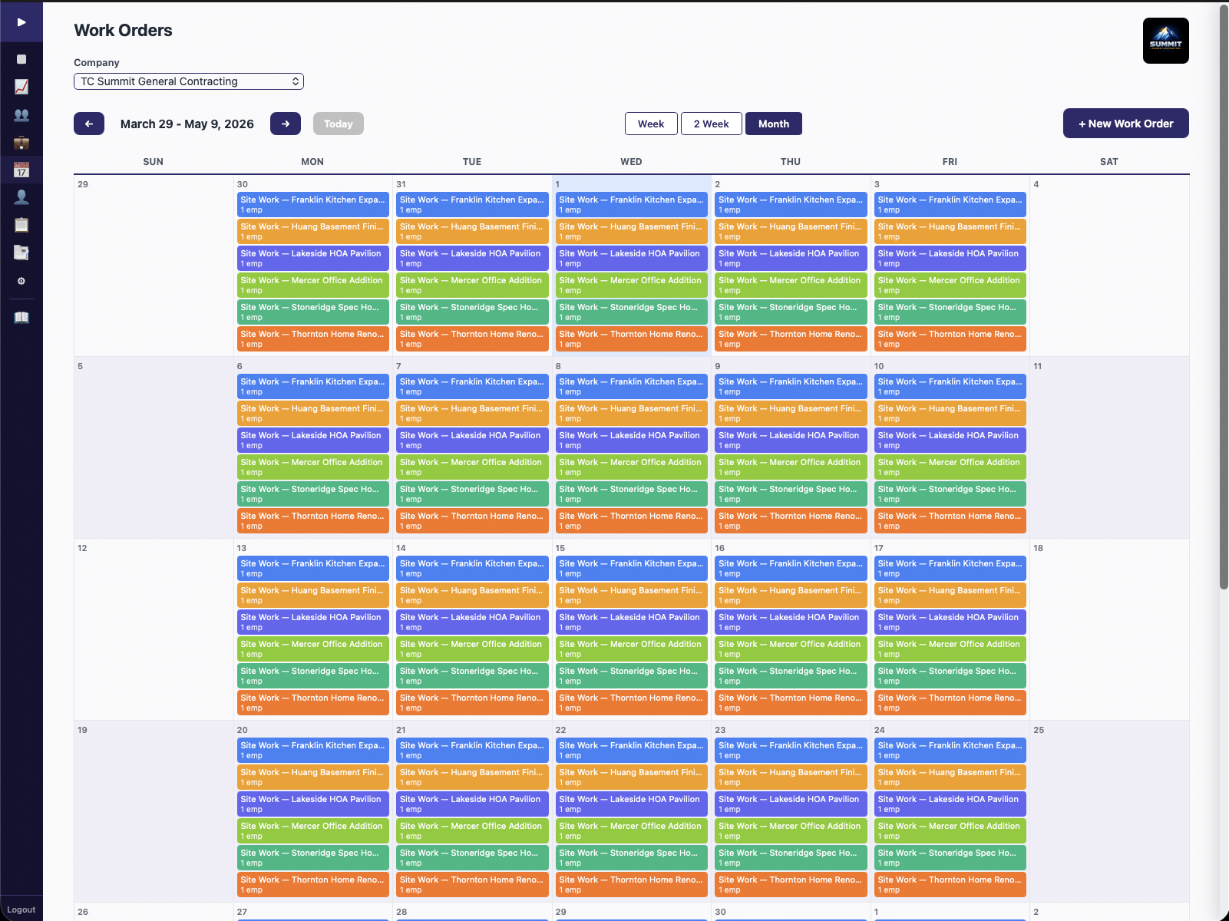Switch to 2 Week view

pos(711,124)
